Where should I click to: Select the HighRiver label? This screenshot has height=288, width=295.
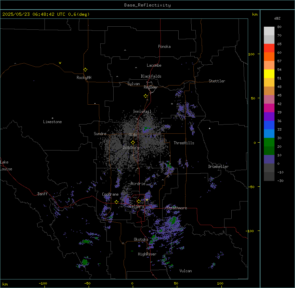pyautogui.click(x=147, y=254)
